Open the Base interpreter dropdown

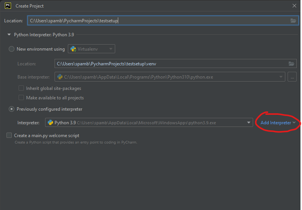[x=170, y=77]
